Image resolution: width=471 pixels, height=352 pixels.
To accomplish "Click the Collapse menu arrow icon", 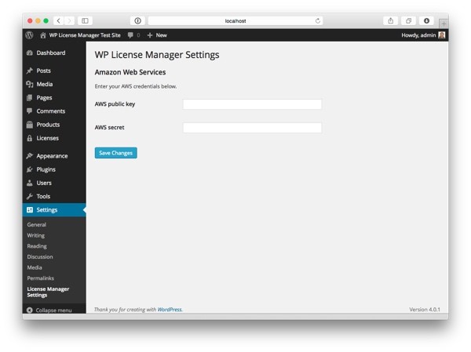I will (x=30, y=310).
